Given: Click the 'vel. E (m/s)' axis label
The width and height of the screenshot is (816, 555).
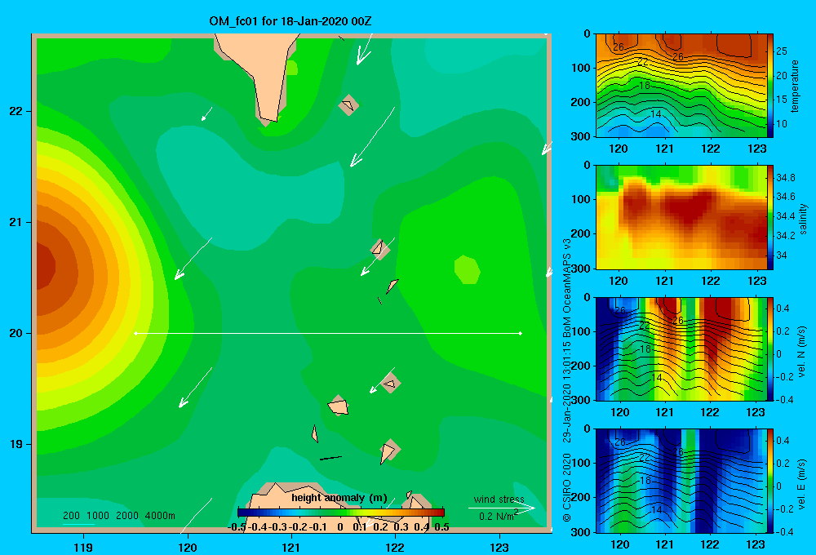Looking at the screenshot, I should point(802,482).
